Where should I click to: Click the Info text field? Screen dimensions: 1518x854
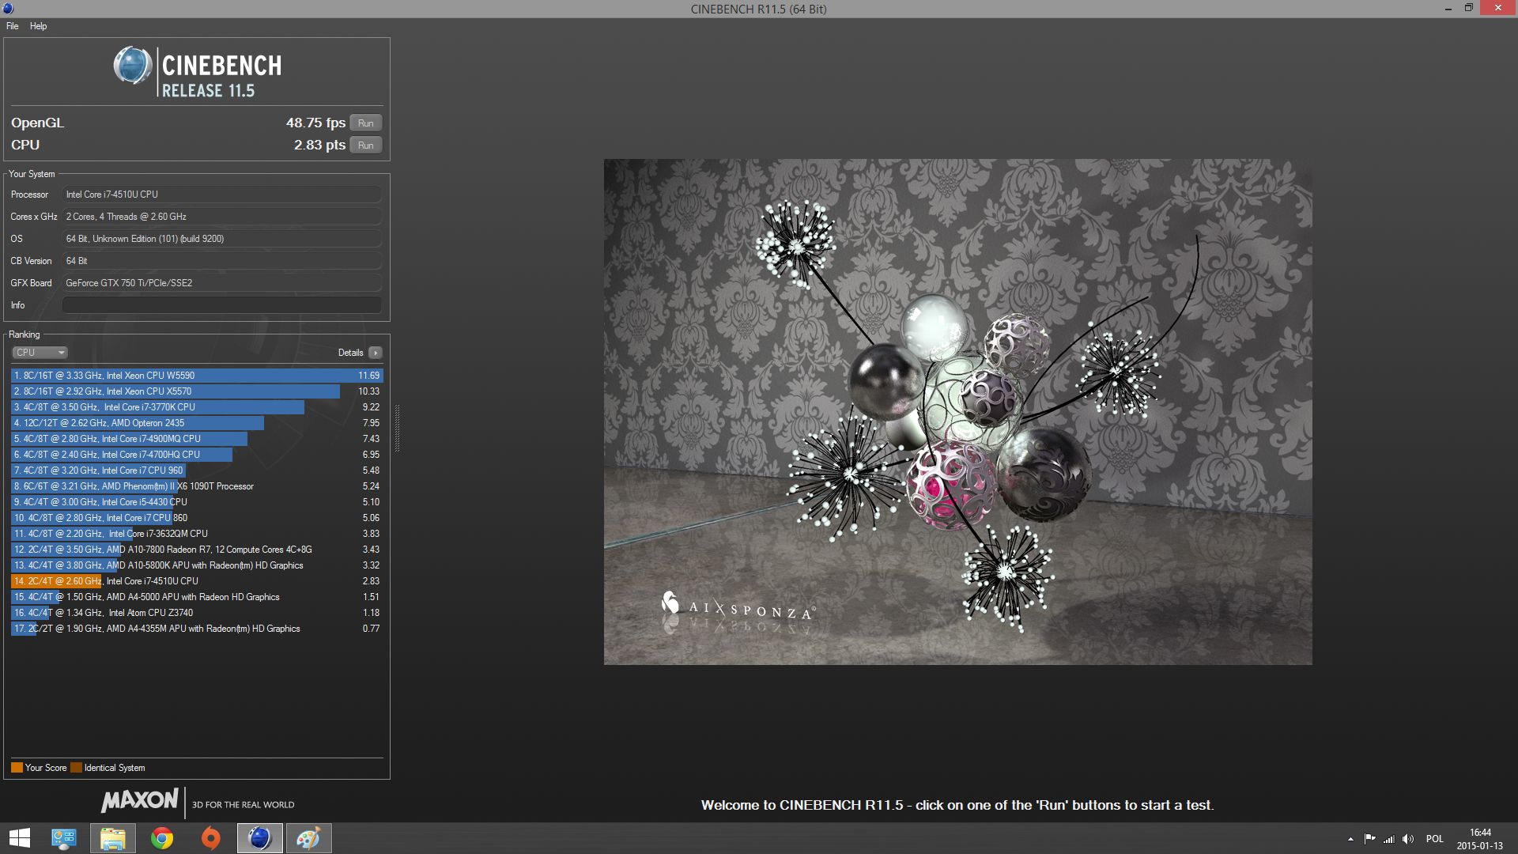point(222,305)
